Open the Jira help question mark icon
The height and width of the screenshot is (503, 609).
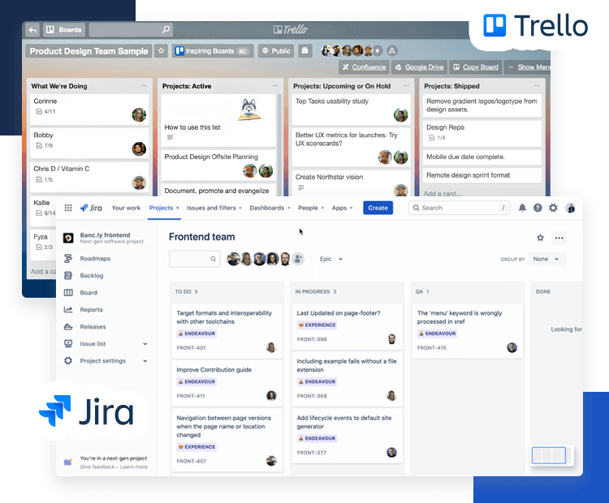click(538, 208)
